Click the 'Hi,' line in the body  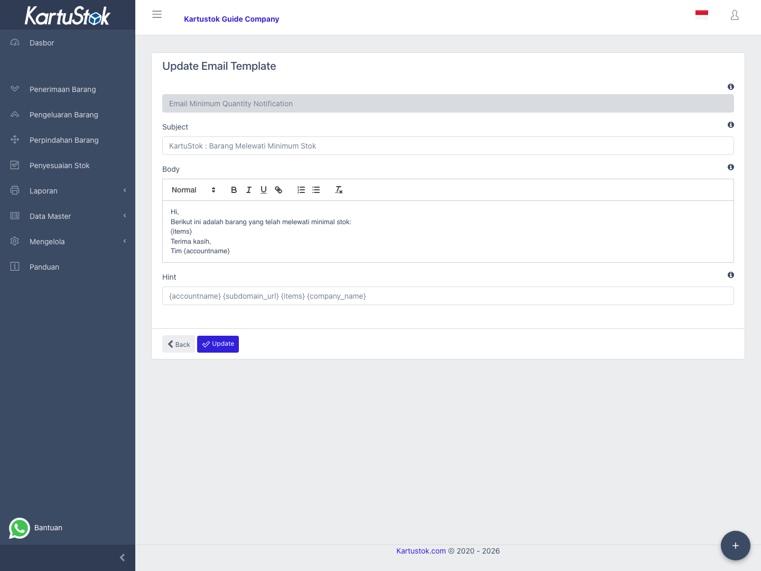pos(175,212)
